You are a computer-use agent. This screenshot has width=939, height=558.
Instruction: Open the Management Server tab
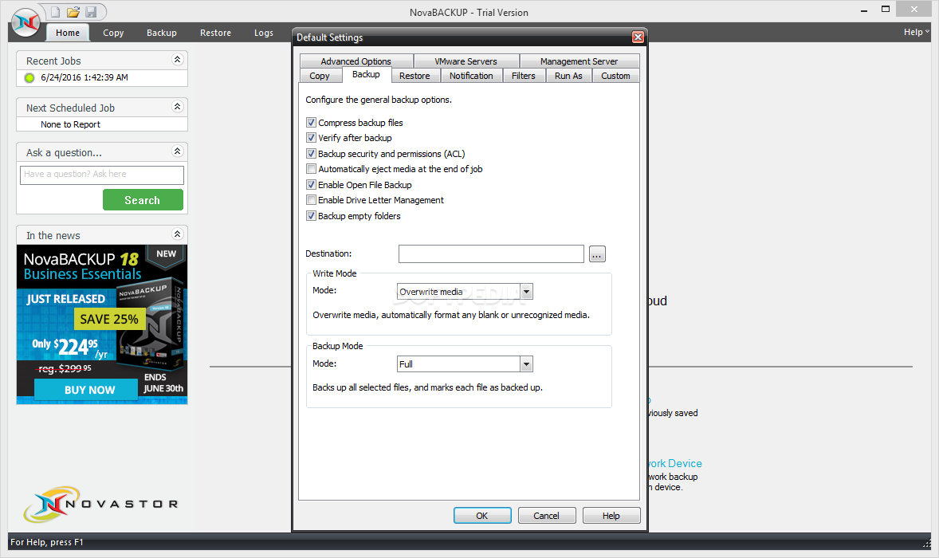579,61
